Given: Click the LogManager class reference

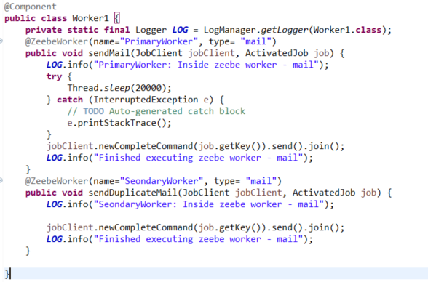Looking at the screenshot, I should (x=229, y=30).
